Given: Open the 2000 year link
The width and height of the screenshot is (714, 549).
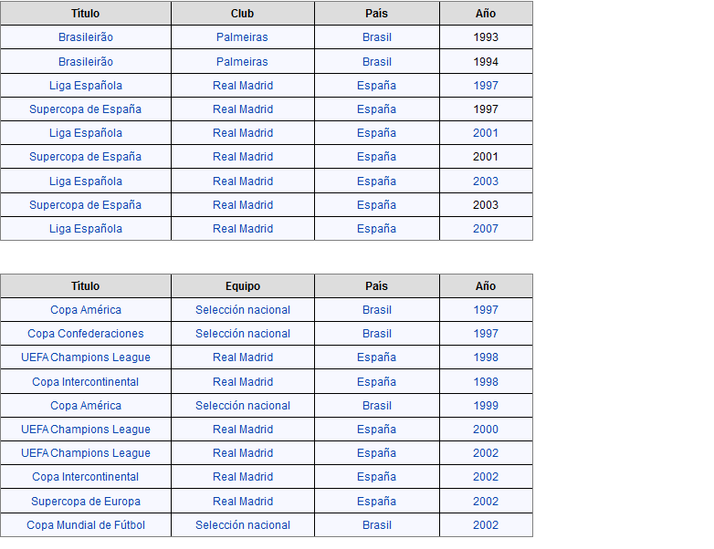Looking at the screenshot, I should tap(486, 430).
